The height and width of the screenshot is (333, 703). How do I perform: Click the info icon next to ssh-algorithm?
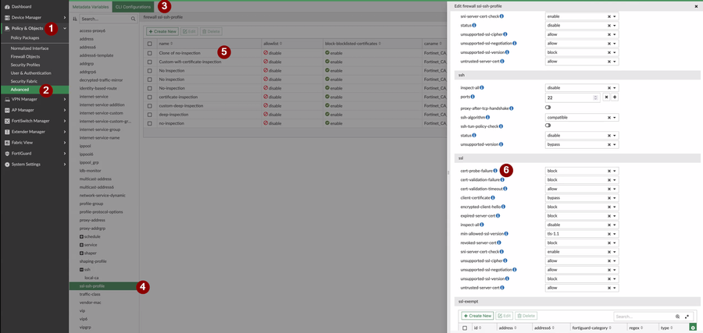487,117
